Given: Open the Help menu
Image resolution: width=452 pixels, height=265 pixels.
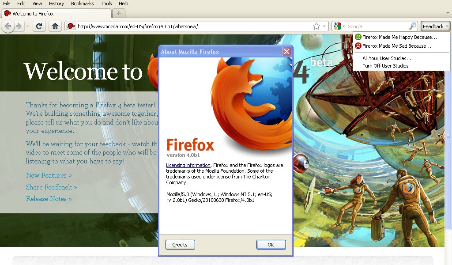Looking at the screenshot, I should pos(124,4).
